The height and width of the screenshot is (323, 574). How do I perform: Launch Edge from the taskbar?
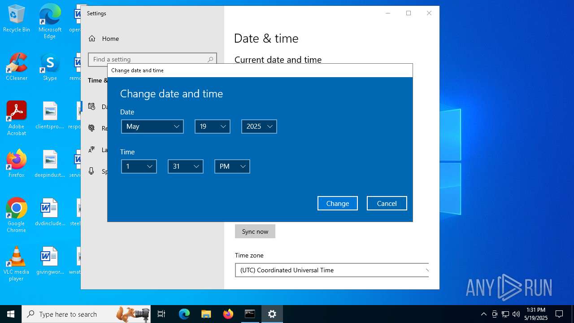(x=184, y=314)
